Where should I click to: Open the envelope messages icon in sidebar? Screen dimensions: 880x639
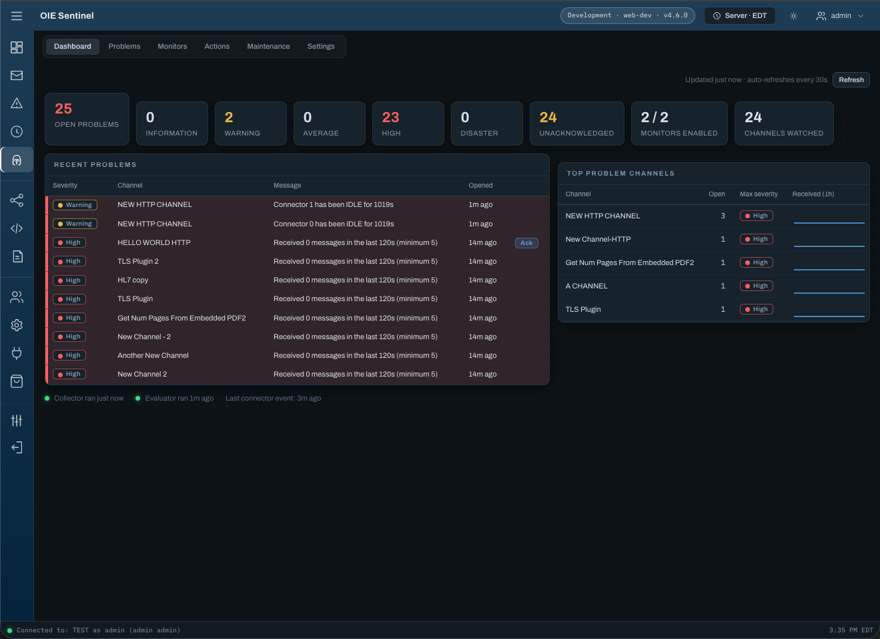17,75
